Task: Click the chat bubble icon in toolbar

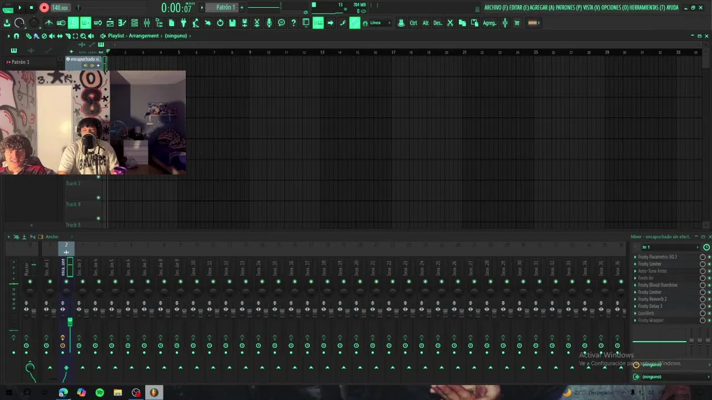Action: [281, 23]
